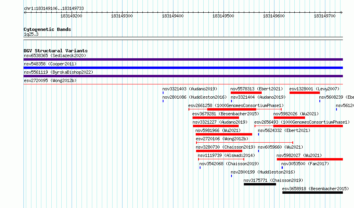Viewport: 354px width, 208px height.
Task: Click the chr1:183149106..183149733 region label
Action: tap(54, 8)
